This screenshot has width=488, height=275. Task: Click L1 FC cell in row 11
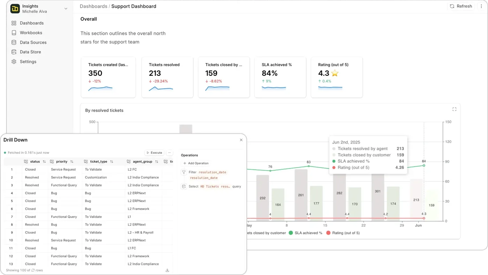click(x=132, y=248)
